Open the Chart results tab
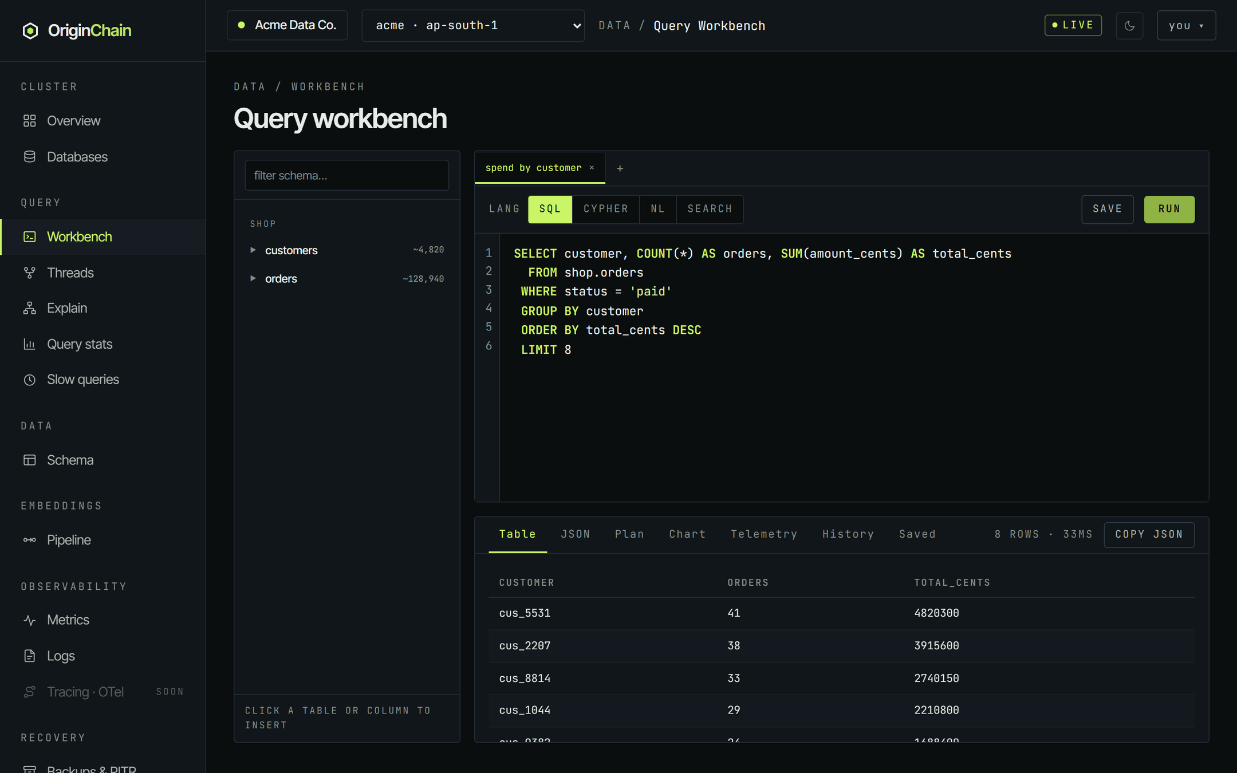 point(687,534)
